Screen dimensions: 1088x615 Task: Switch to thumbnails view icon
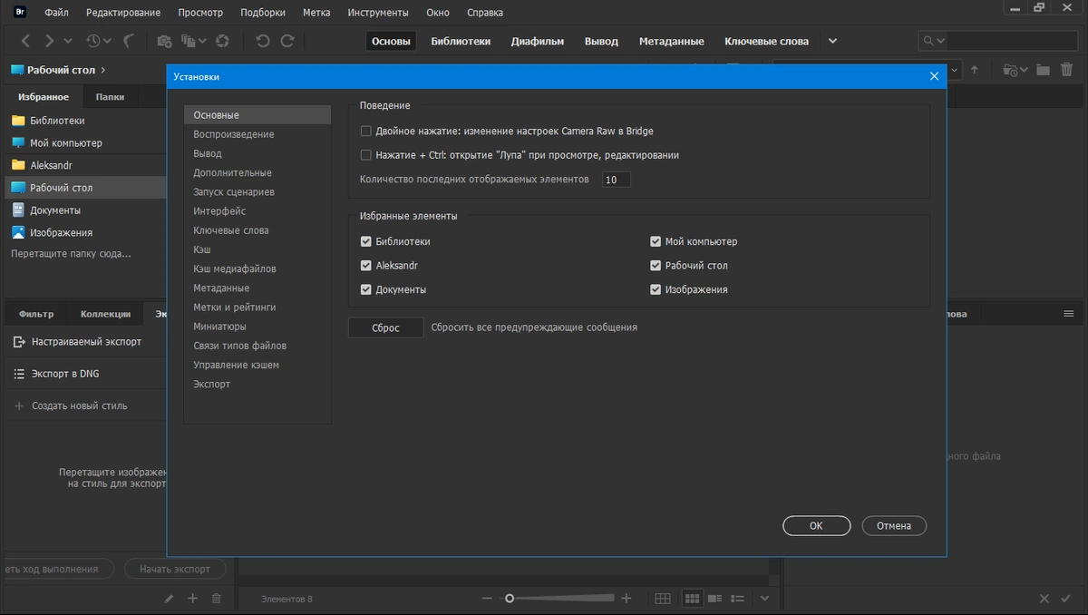pos(692,599)
